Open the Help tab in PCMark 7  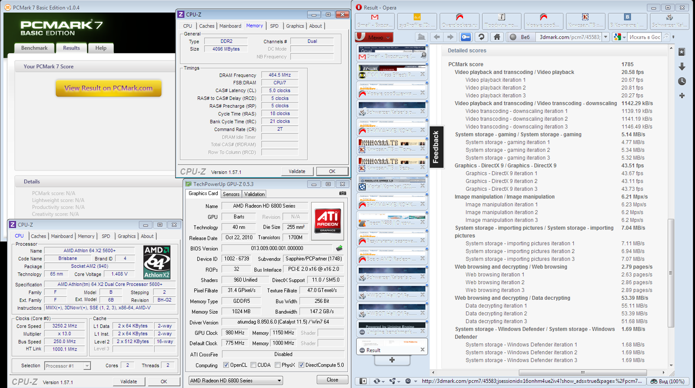click(x=101, y=48)
